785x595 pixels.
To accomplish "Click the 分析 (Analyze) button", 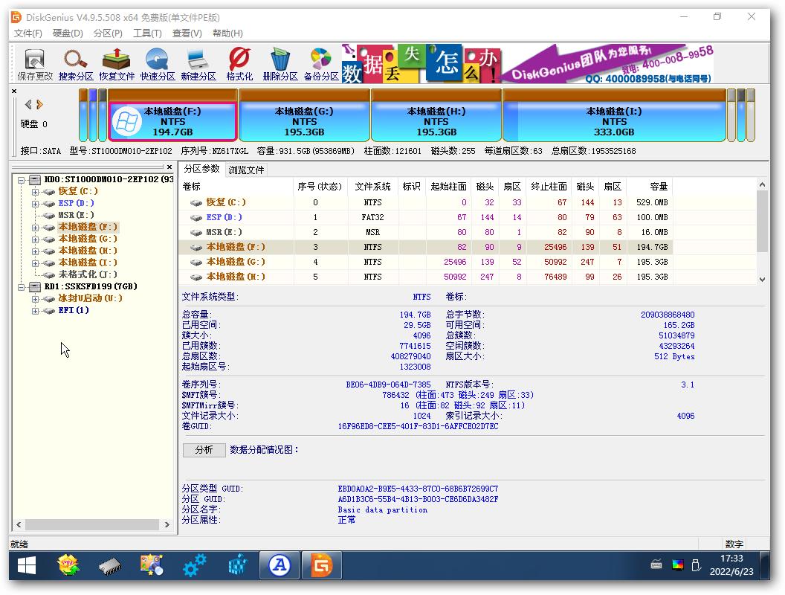I will (204, 450).
